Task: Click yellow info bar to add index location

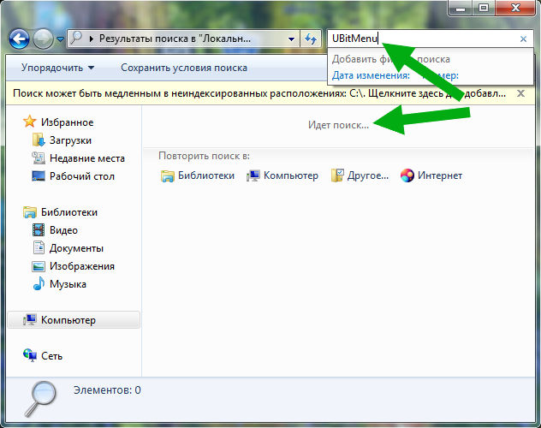Action: click(x=259, y=93)
